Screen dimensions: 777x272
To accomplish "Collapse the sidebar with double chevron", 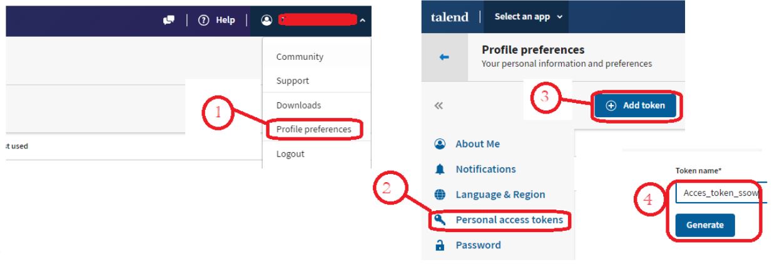I will pyautogui.click(x=439, y=106).
